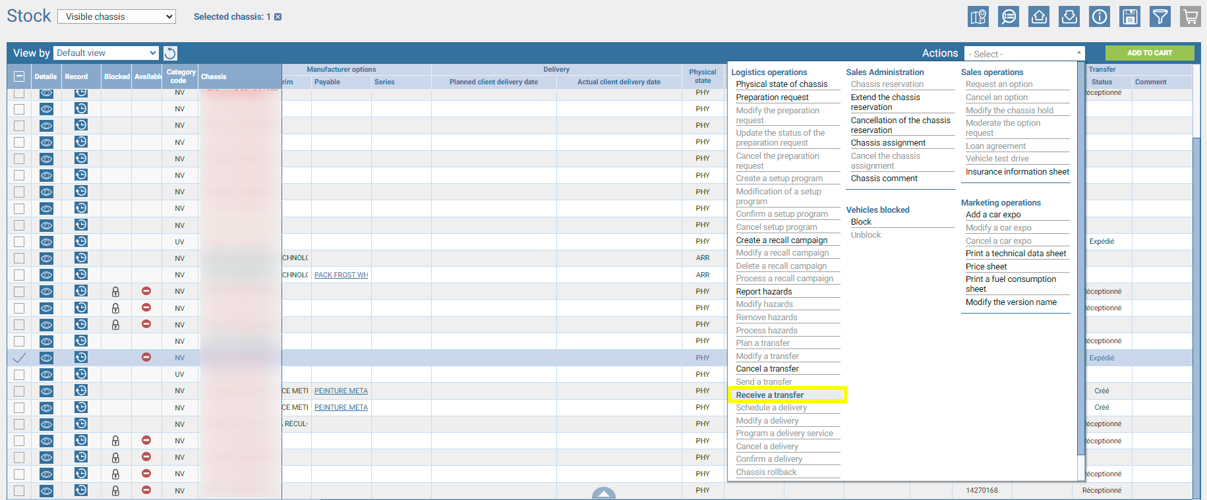1207x500 pixels.
Task: Click the lock icon in the 14270168 row
Action: [x=115, y=491]
